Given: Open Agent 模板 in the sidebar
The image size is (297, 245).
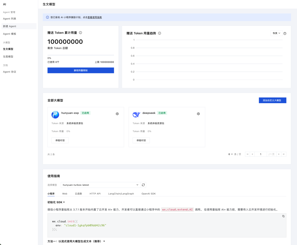Looking at the screenshot, I should [19, 34].
